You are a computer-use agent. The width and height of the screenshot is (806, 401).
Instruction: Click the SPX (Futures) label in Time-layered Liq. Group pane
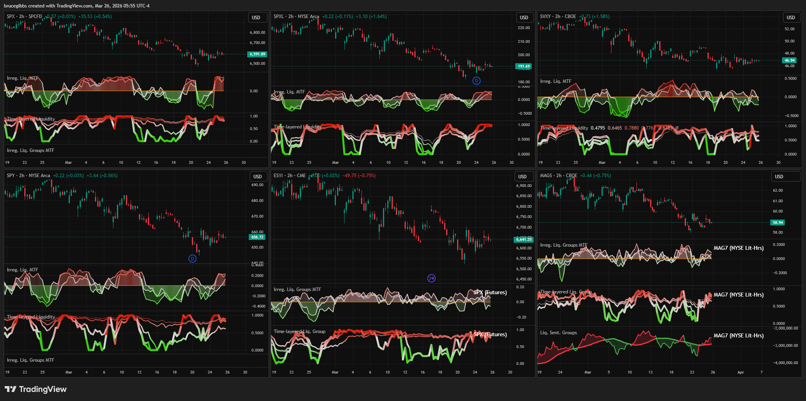click(x=490, y=335)
